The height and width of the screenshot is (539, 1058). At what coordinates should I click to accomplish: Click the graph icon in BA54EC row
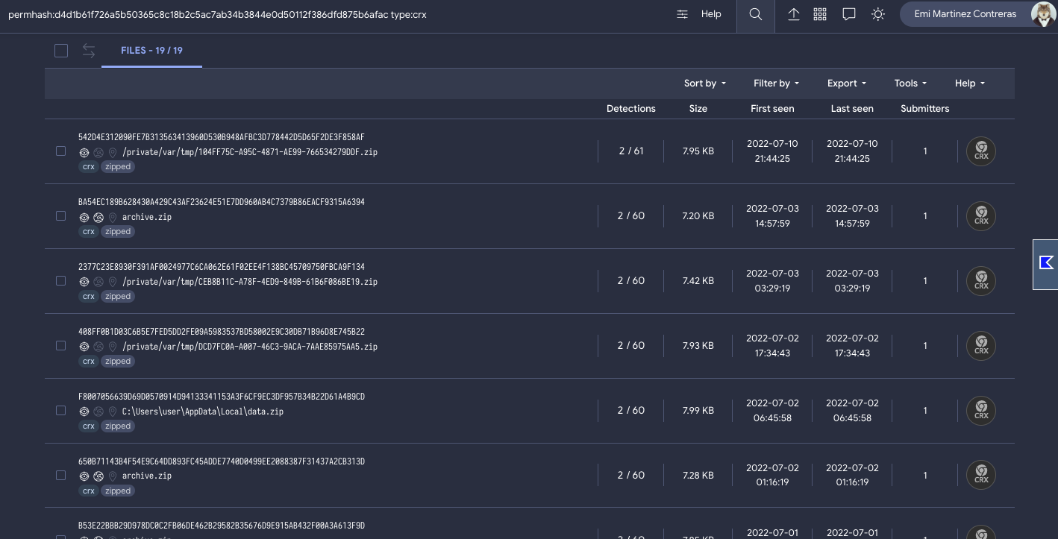tap(98, 217)
